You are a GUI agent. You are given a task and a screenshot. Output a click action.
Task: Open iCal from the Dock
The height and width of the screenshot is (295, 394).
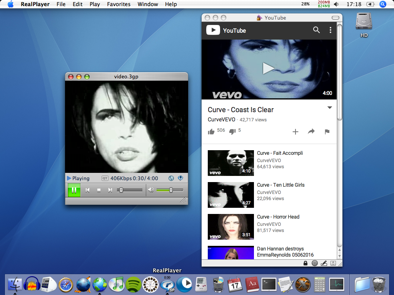pyautogui.click(x=235, y=285)
